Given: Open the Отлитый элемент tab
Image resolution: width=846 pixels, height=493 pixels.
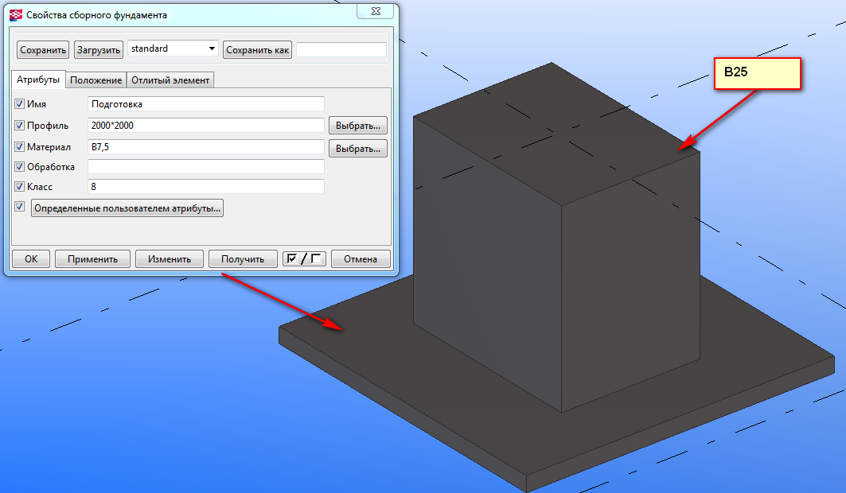Looking at the screenshot, I should coord(170,80).
